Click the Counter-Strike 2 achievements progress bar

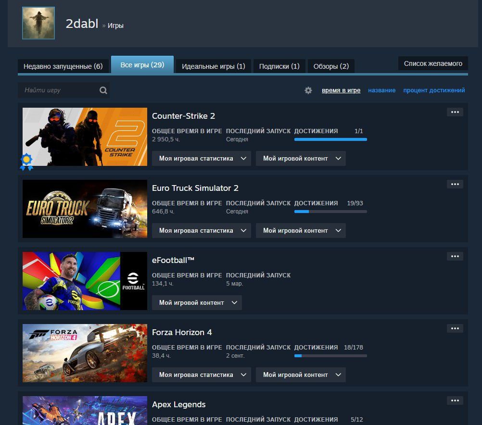point(330,139)
